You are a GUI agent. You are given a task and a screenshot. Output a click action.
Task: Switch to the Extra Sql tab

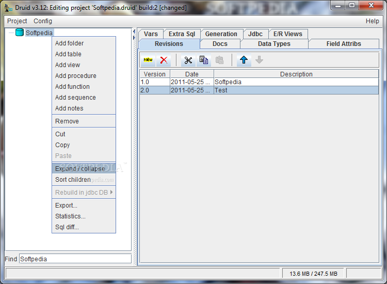(182, 34)
